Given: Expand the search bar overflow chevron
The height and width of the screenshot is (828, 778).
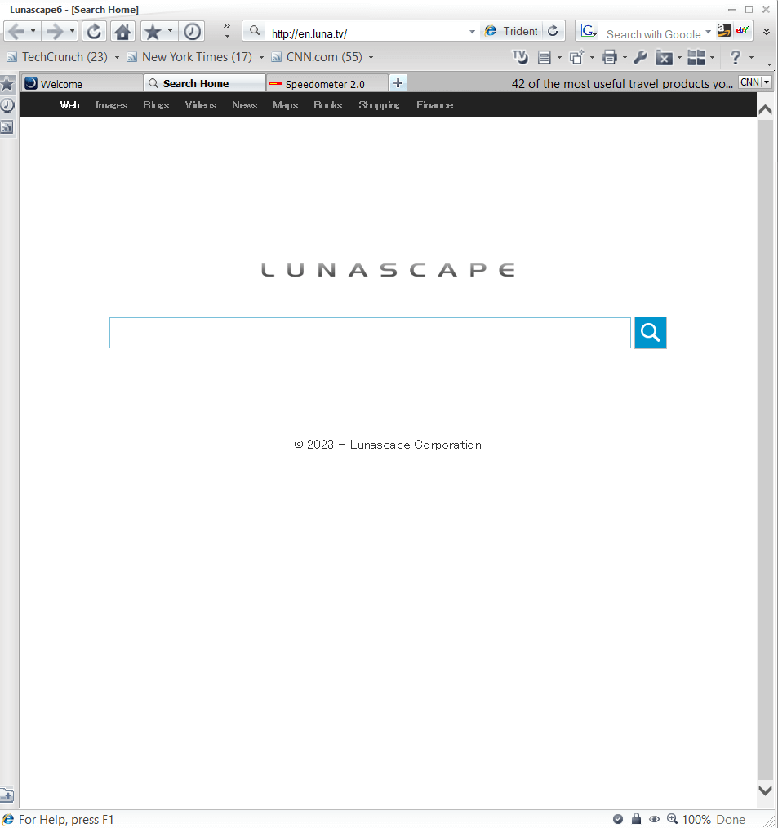Looking at the screenshot, I should [x=767, y=32].
